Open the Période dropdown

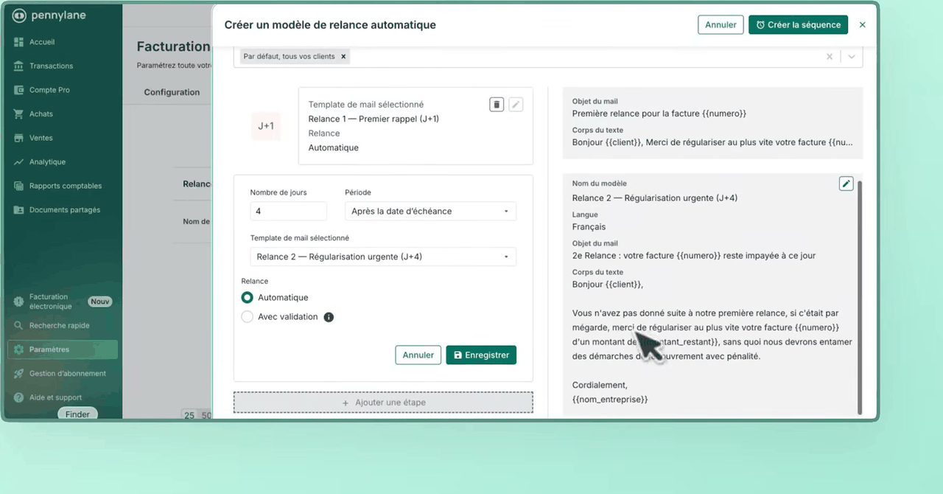pyautogui.click(x=430, y=211)
